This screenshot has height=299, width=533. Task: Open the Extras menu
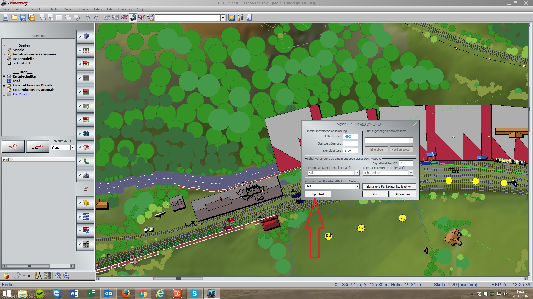[98, 9]
